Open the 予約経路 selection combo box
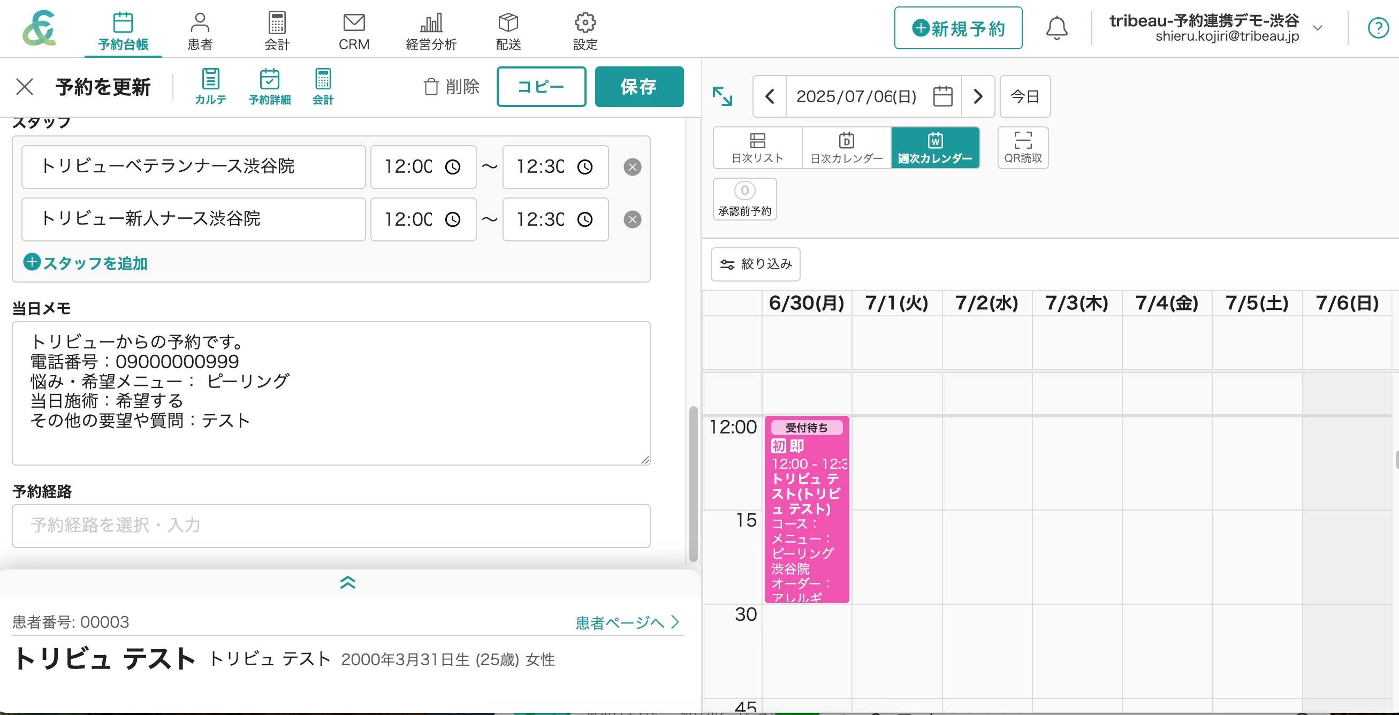 (x=331, y=526)
